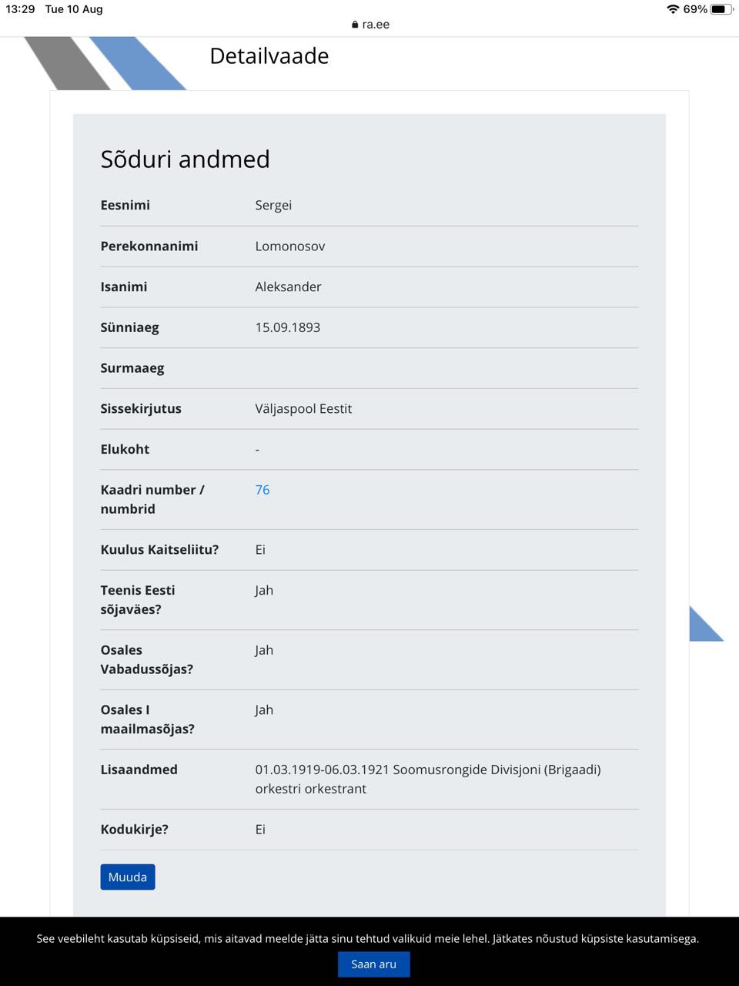Click the cookie notice message text
This screenshot has width=739, height=986.
click(x=368, y=938)
